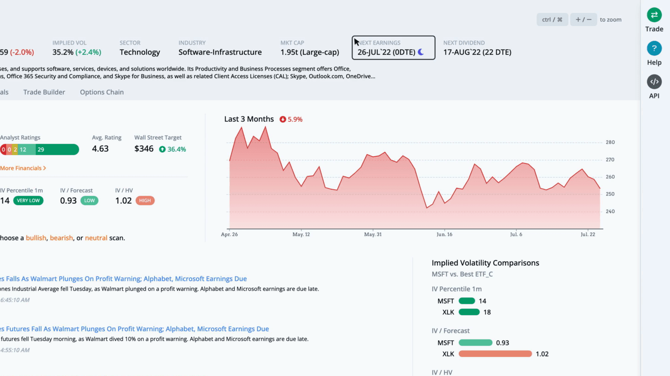
Task: Click the MSFT IV Percentile green bar
Action: point(467,301)
